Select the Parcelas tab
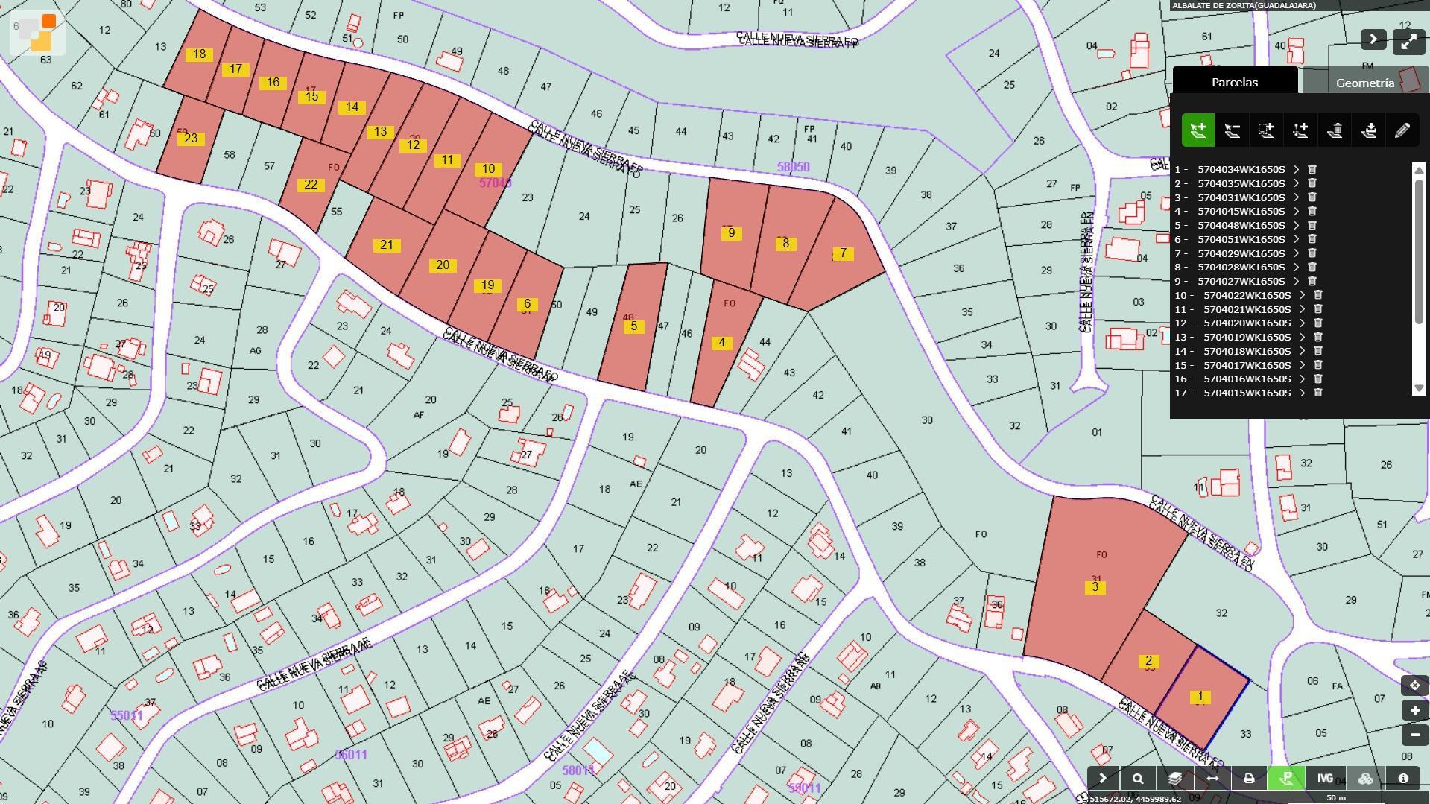The height and width of the screenshot is (804, 1430). [x=1235, y=82]
